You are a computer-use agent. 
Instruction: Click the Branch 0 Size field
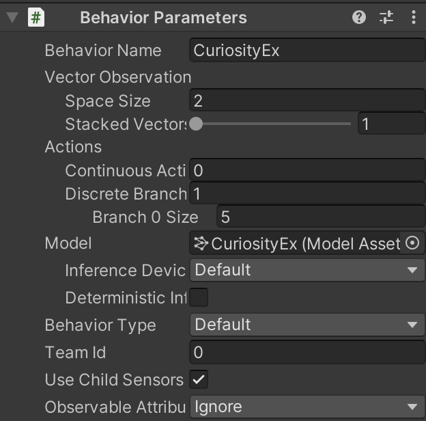click(321, 217)
